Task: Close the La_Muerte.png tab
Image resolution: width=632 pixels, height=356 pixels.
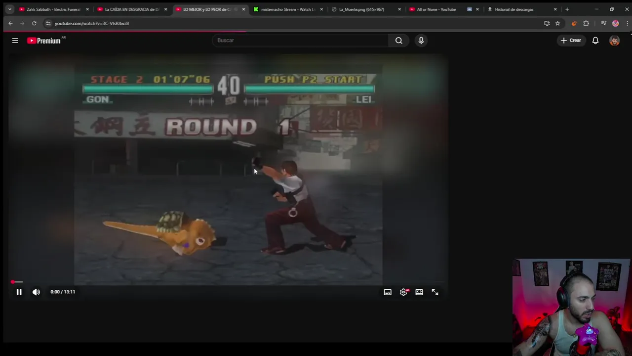Action: [399, 9]
